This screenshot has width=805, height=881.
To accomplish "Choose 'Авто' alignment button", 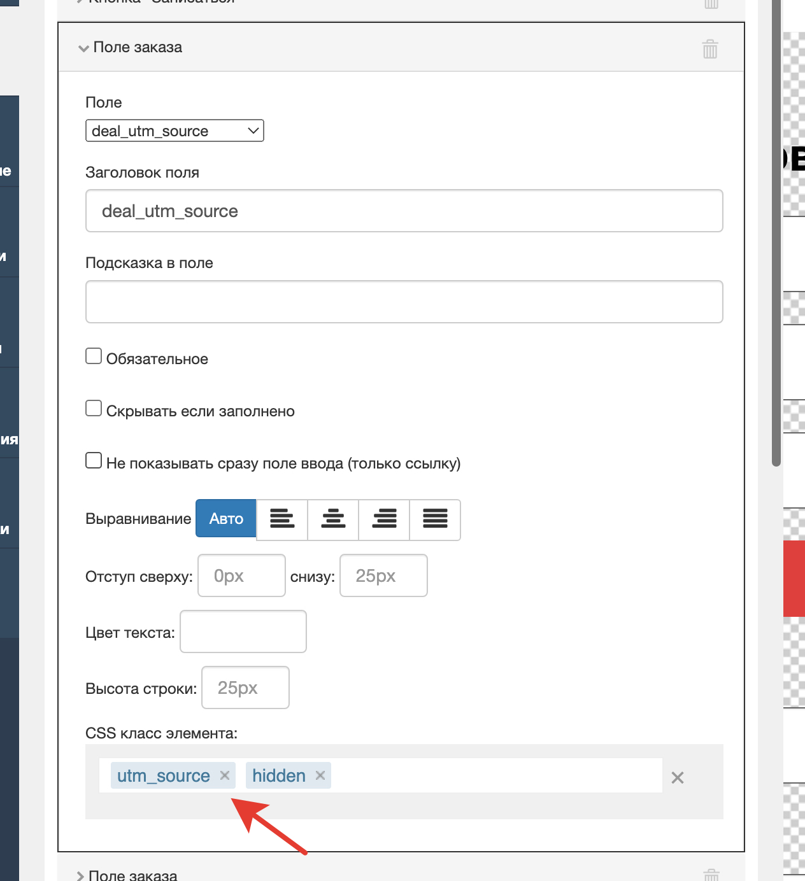I will pos(226,519).
